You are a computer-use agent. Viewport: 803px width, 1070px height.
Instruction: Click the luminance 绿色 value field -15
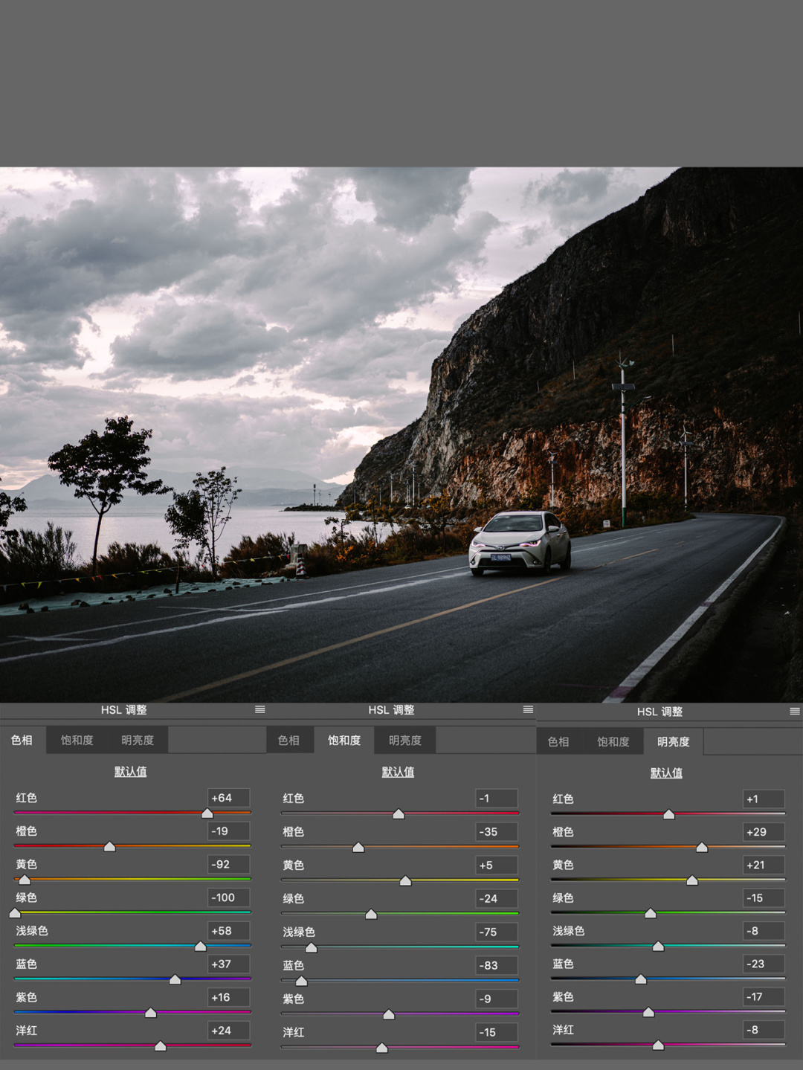point(764,898)
